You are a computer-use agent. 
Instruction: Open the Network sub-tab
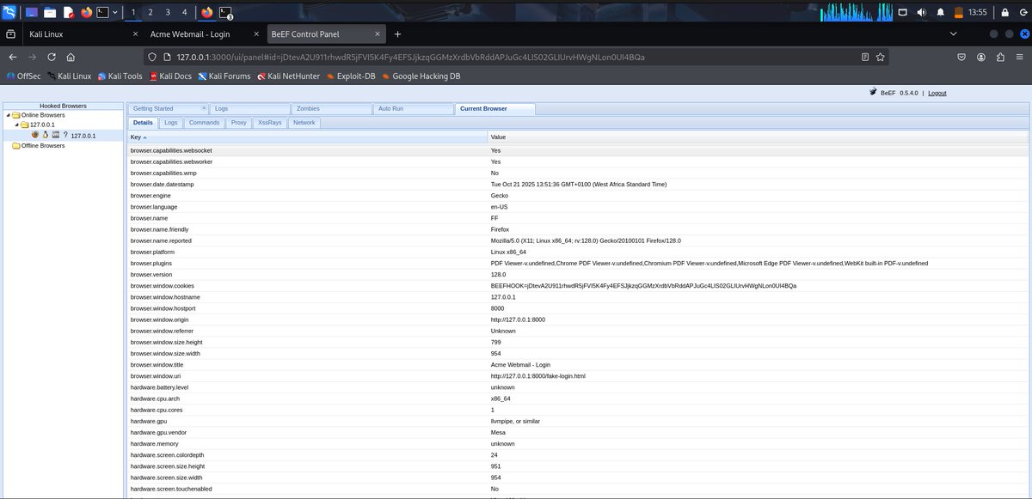tap(304, 123)
